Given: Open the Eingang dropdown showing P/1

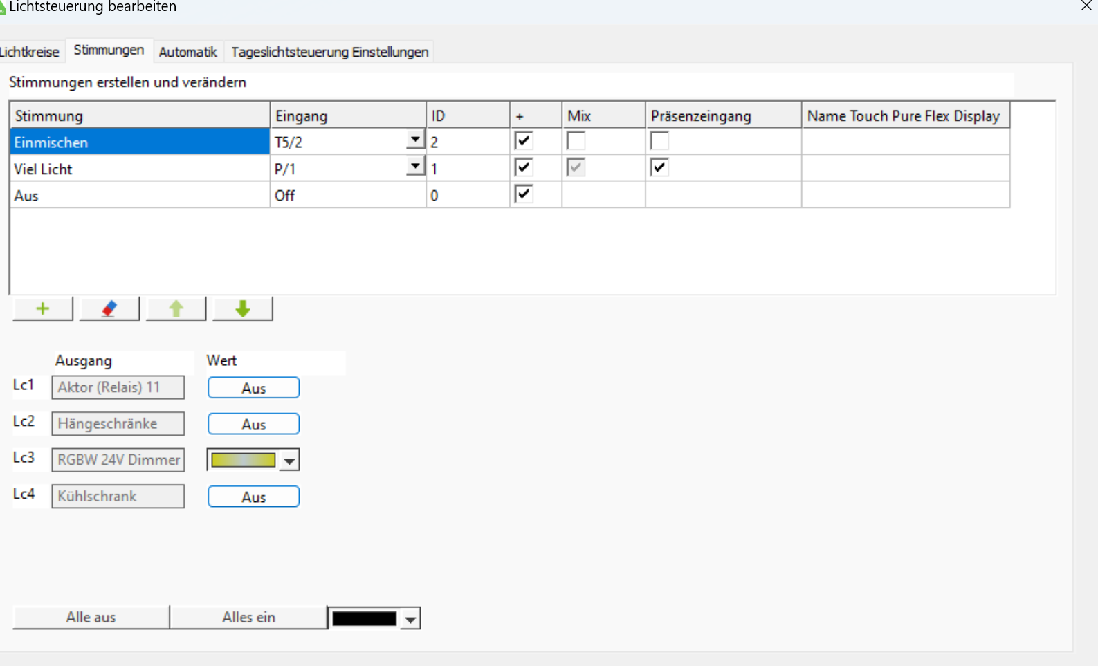Looking at the screenshot, I should pyautogui.click(x=415, y=167).
